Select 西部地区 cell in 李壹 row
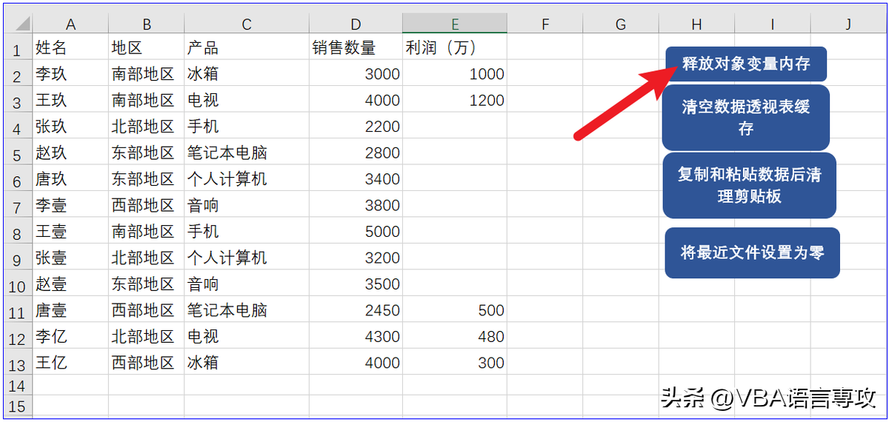The image size is (889, 422). [x=146, y=205]
